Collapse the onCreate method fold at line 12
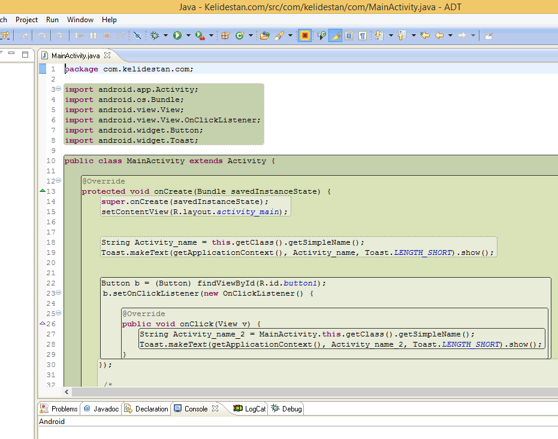Image resolution: width=558 pixels, height=439 pixels. click(x=59, y=181)
